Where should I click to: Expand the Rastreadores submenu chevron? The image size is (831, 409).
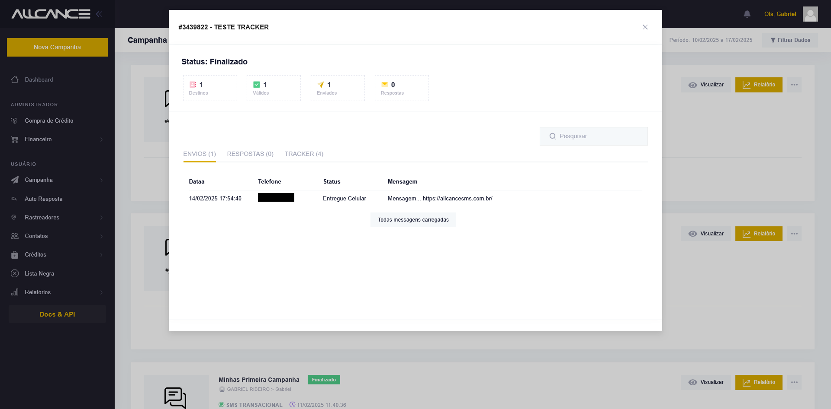click(102, 218)
